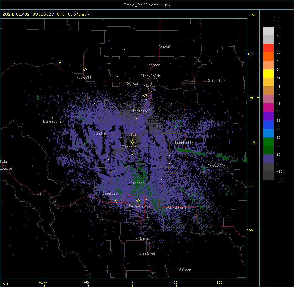294x287 pixels.
Task: Click the dBZ legend heading
Action: (x=276, y=18)
